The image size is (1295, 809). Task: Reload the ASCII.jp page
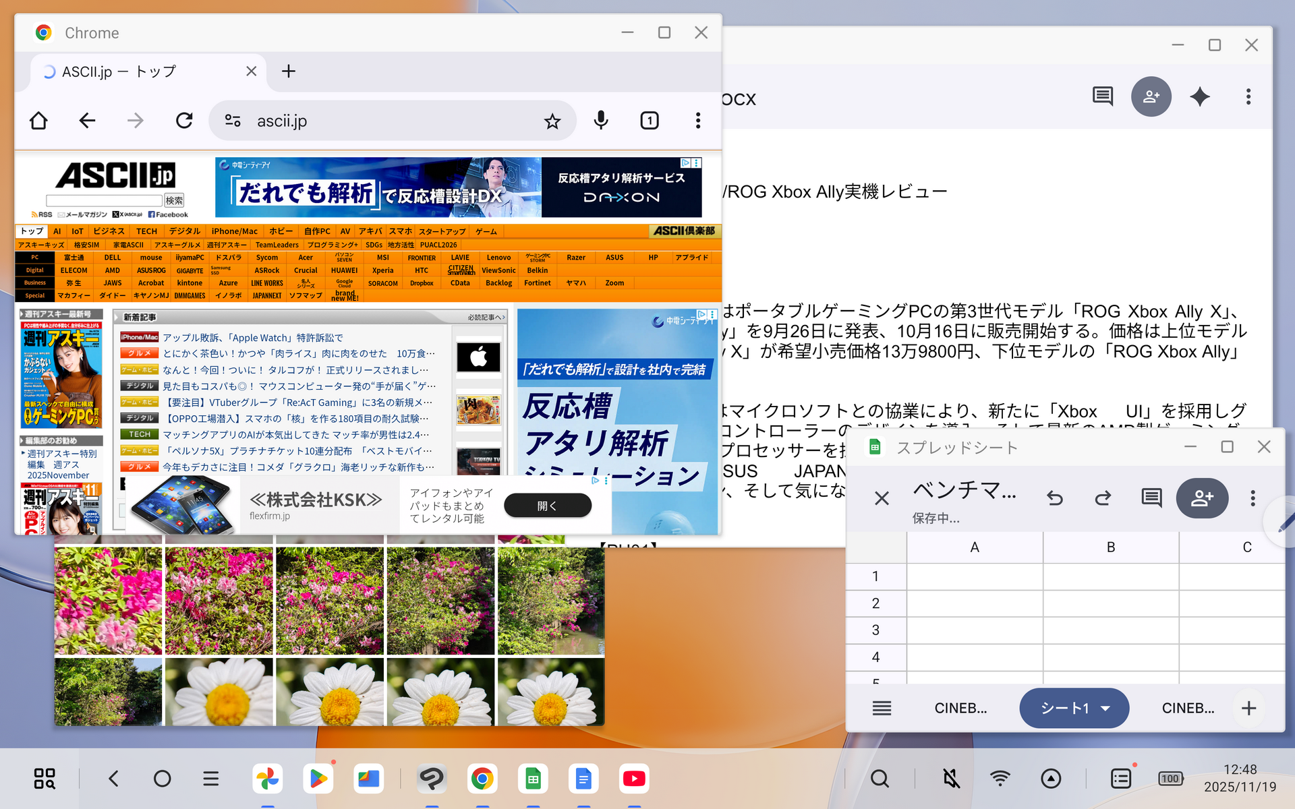pyautogui.click(x=184, y=121)
